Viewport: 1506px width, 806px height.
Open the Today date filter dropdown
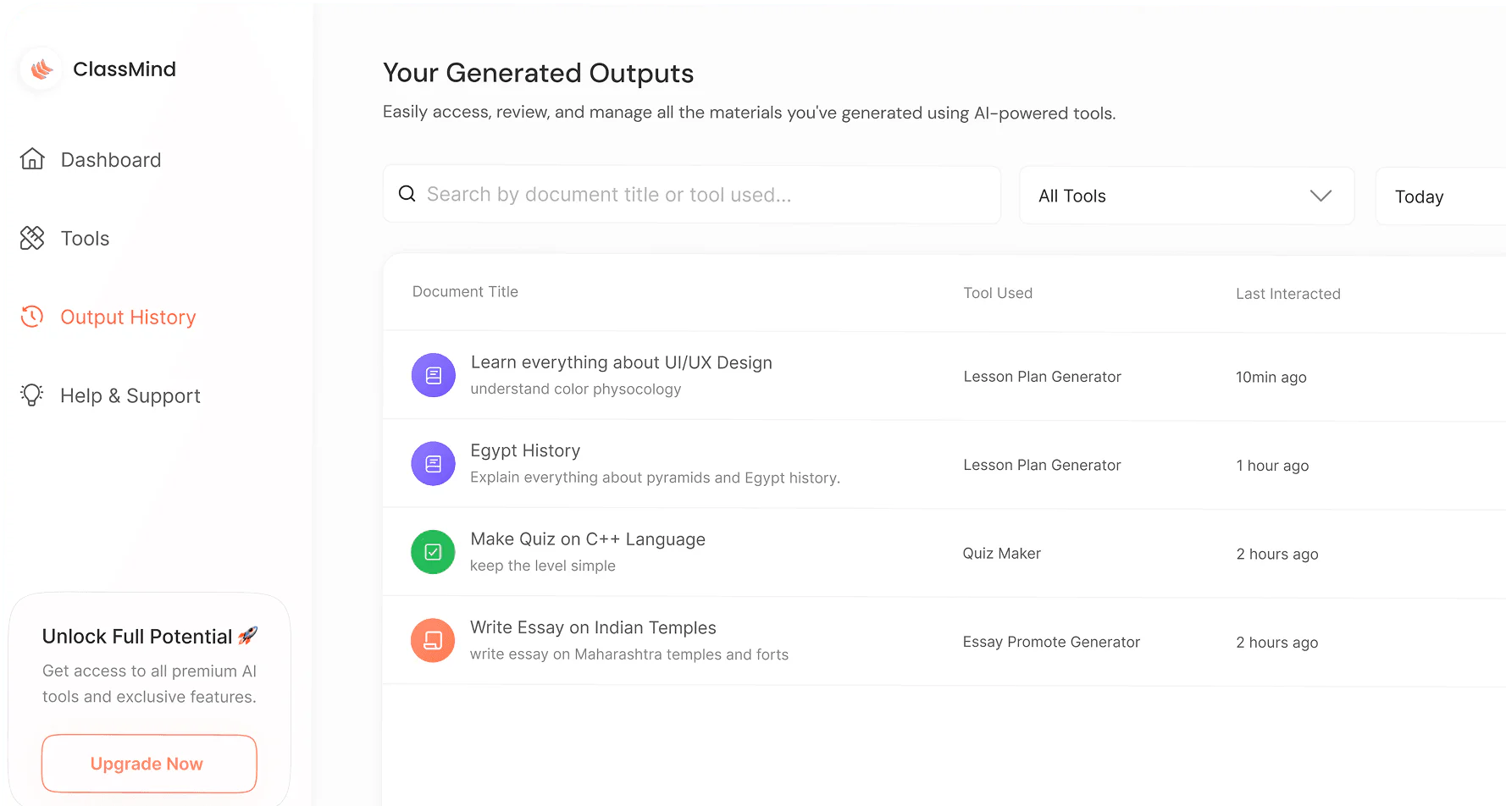click(1440, 196)
